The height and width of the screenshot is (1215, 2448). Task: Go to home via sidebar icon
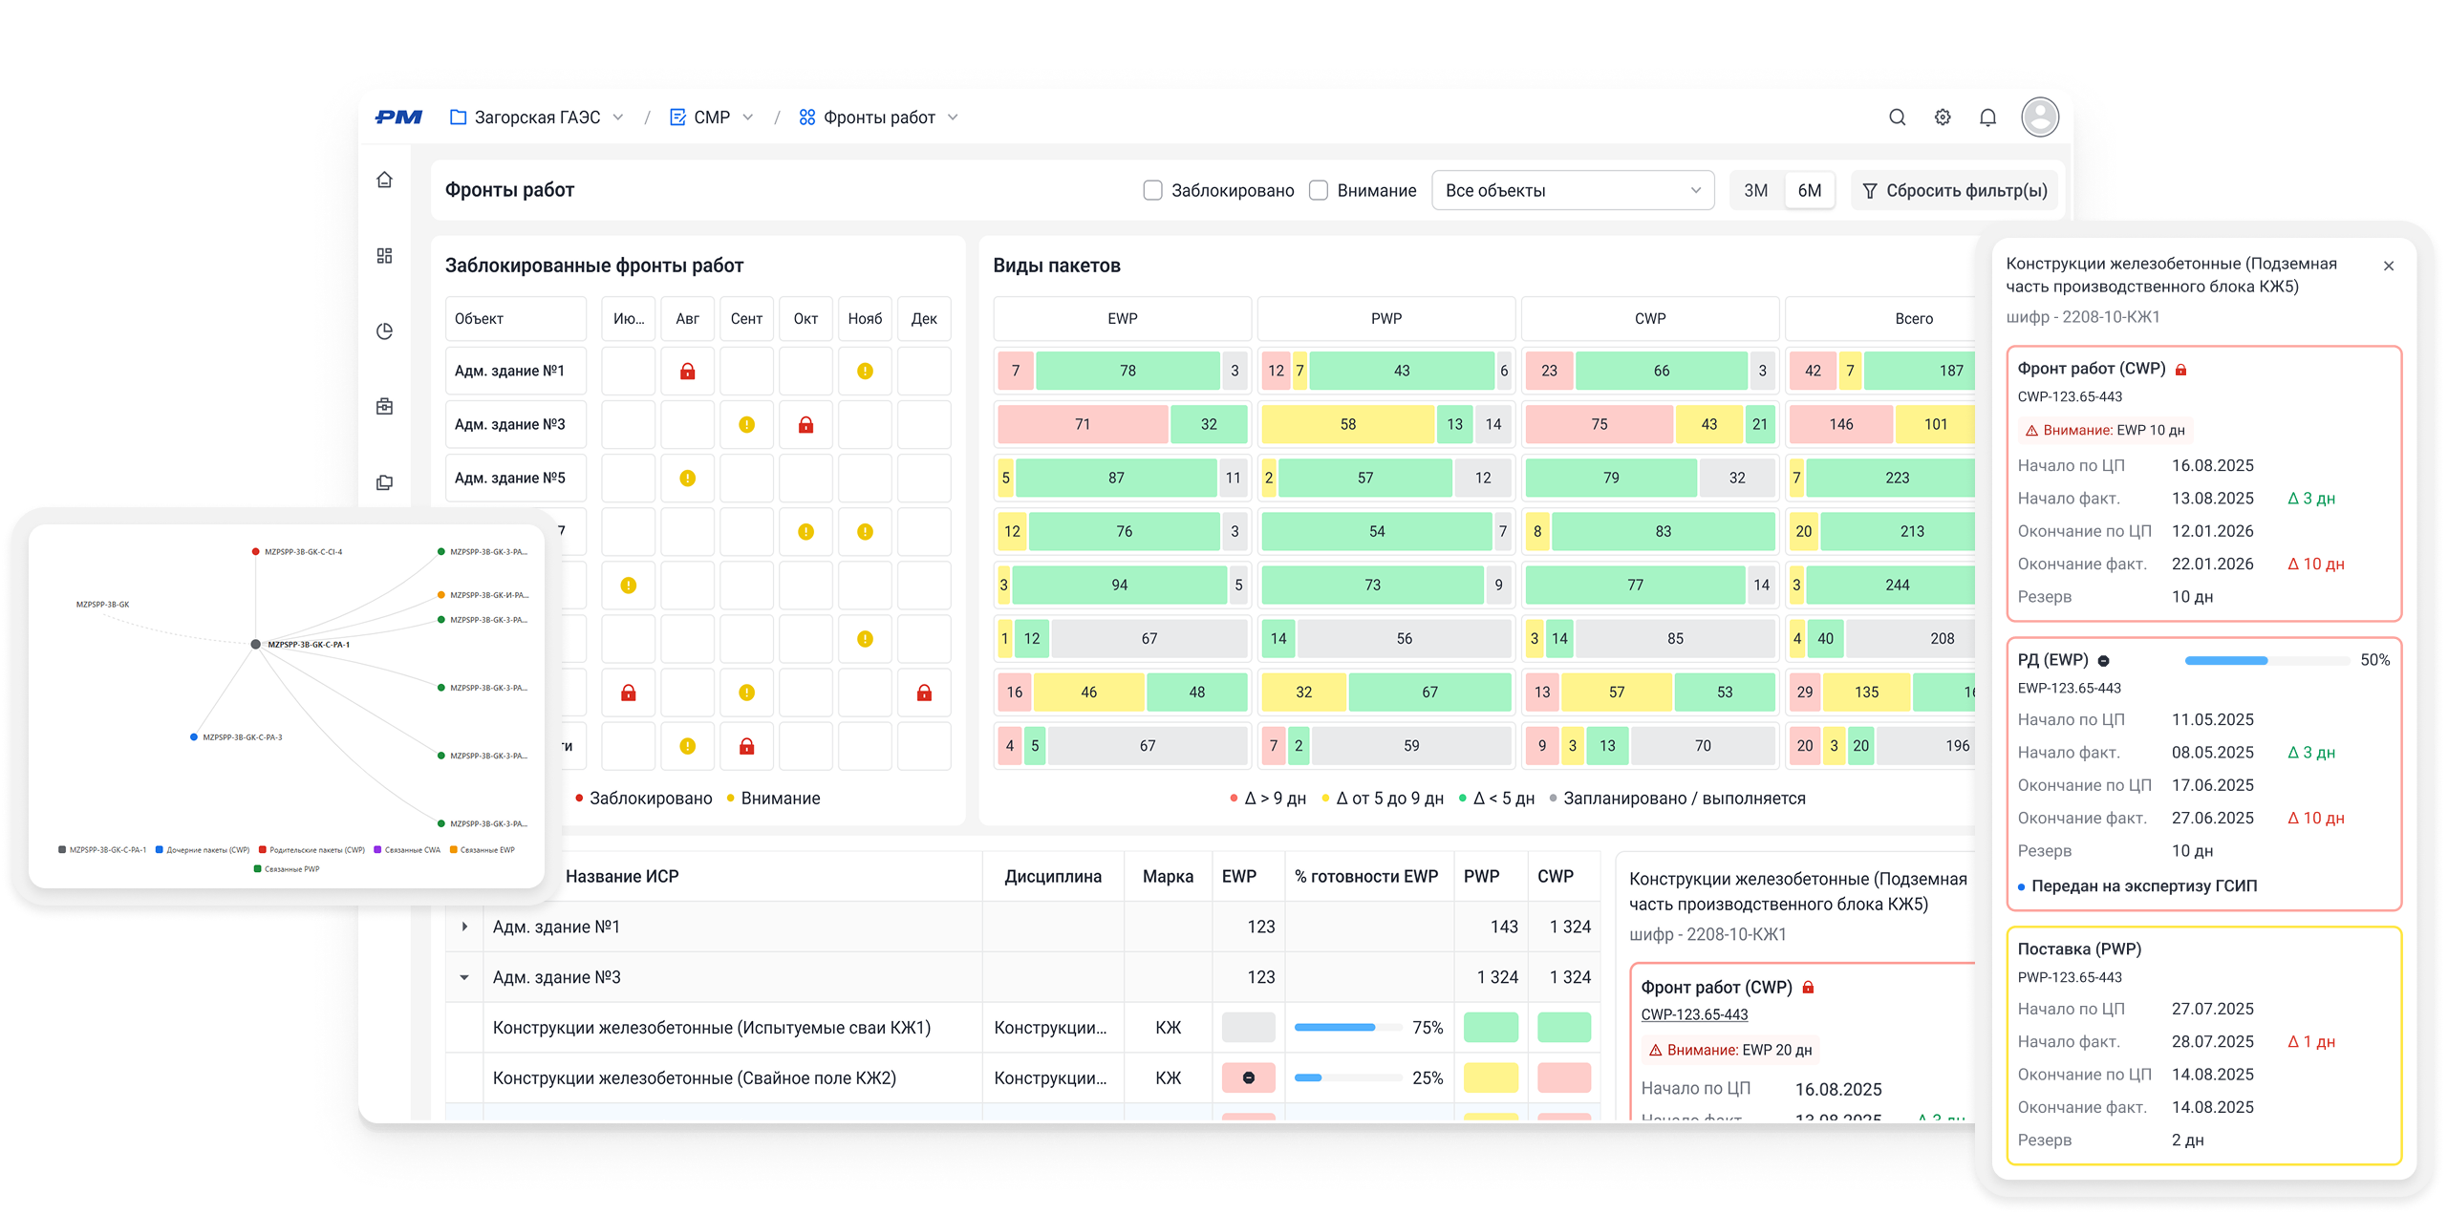coord(384,180)
